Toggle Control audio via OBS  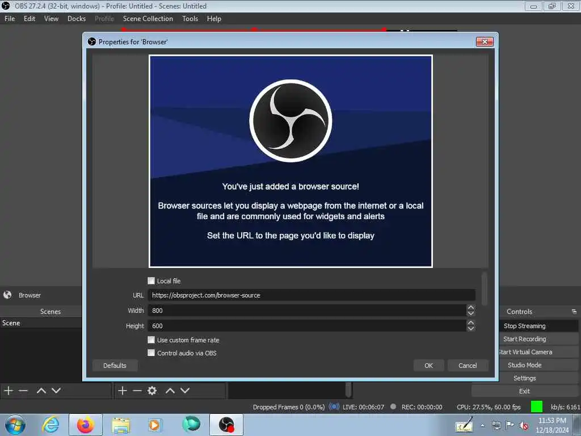click(151, 353)
